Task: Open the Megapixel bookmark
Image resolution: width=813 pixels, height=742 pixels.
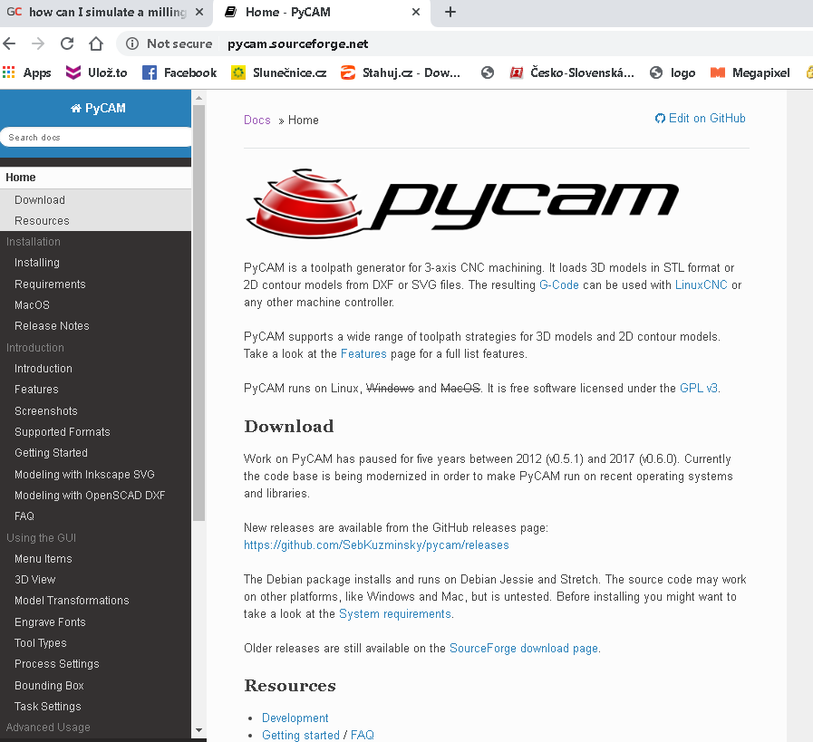Action: 750,73
